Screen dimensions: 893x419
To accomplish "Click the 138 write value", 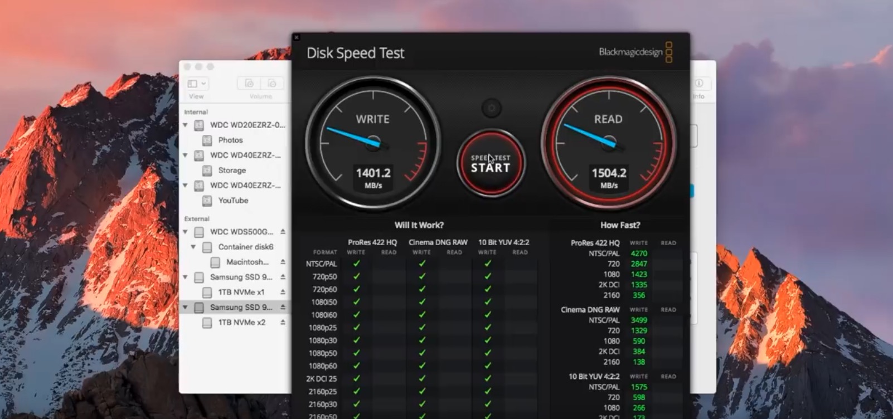I will click(639, 362).
